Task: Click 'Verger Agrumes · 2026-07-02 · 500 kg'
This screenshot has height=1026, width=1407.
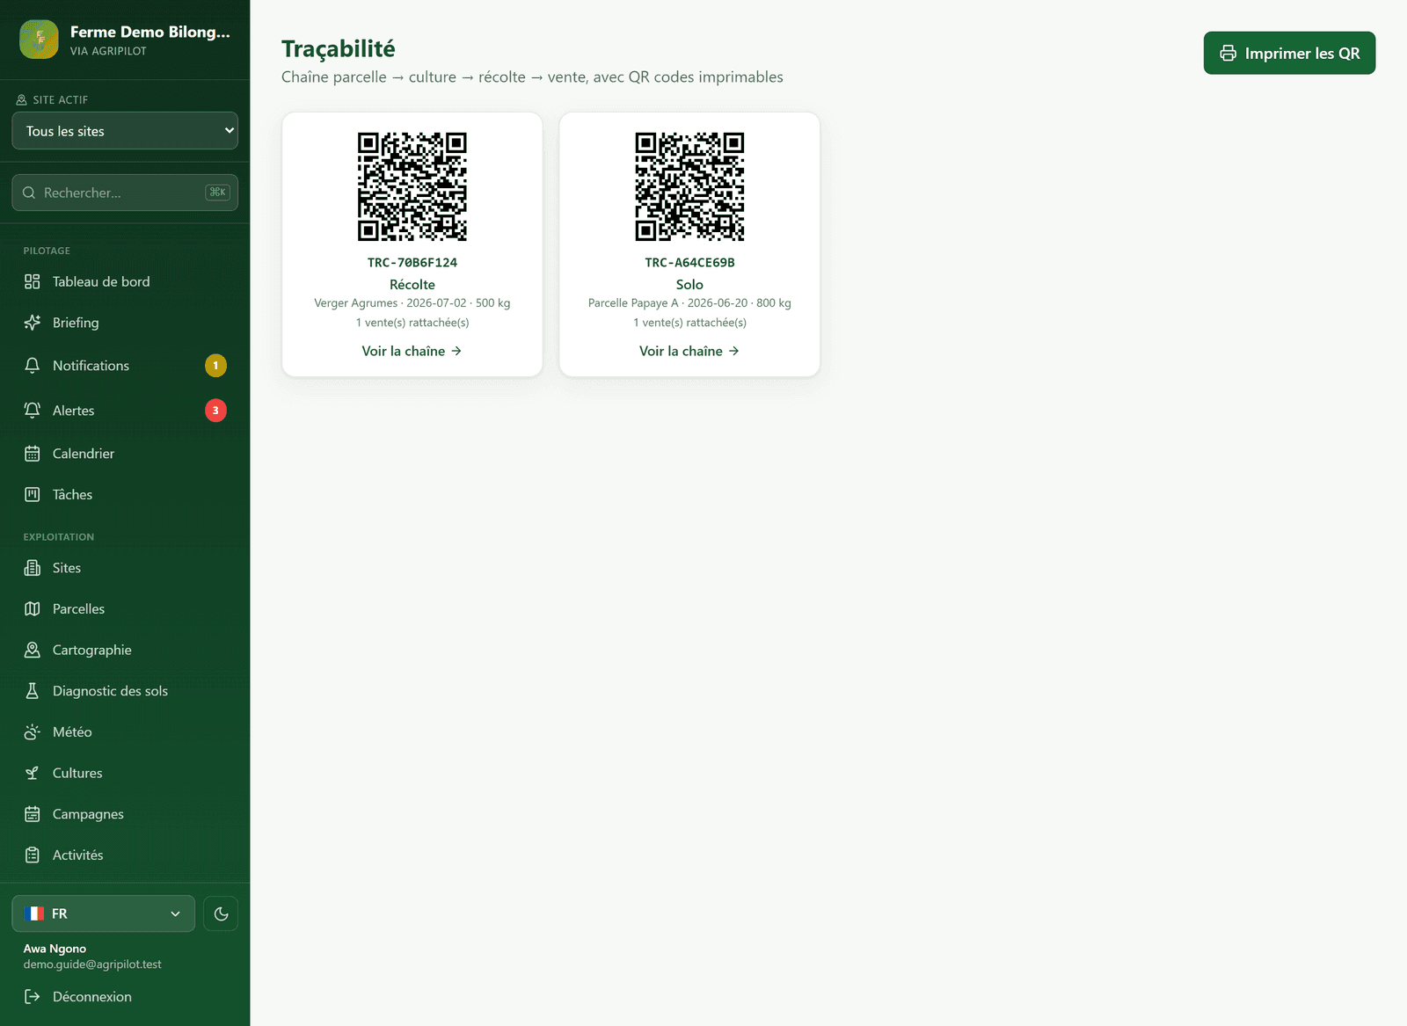Action: pos(412,303)
